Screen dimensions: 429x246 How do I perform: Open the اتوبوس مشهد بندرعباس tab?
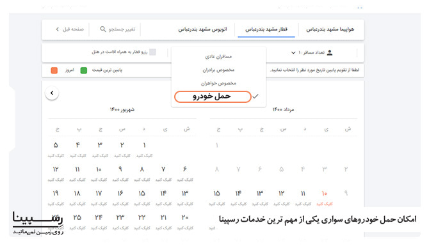tap(202, 29)
